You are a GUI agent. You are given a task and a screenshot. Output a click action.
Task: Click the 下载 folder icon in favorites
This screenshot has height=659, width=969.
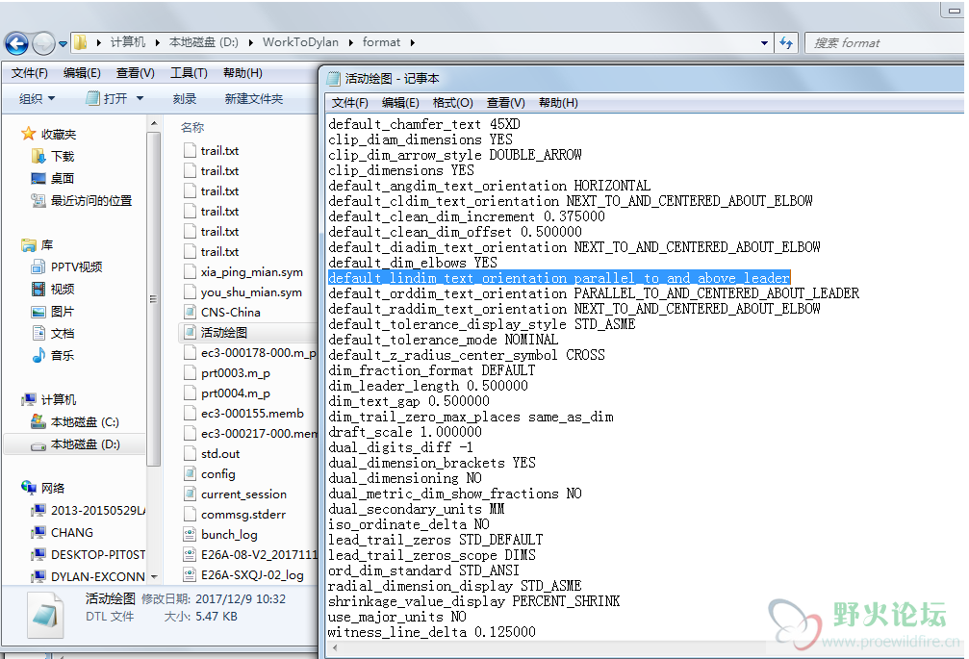click(x=38, y=156)
